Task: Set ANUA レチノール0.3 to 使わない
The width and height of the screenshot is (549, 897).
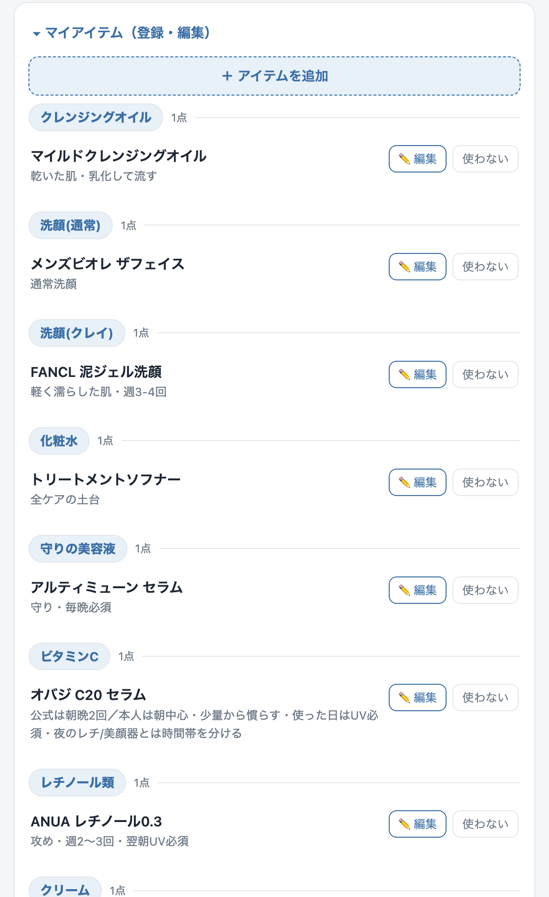Action: [x=485, y=824]
